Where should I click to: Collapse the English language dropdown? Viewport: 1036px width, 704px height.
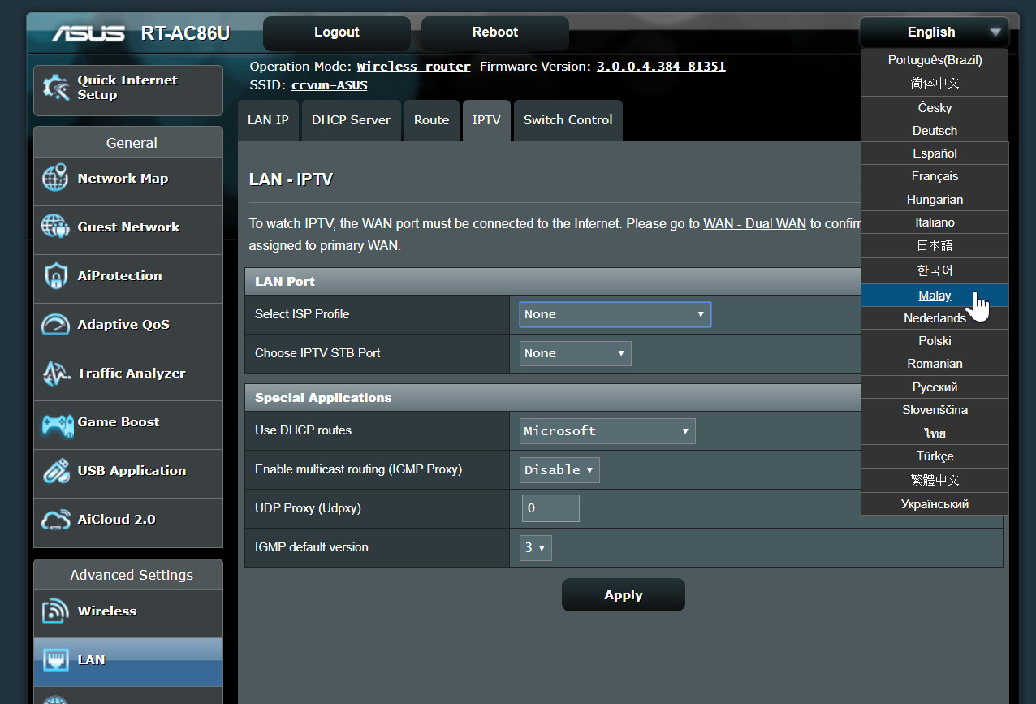point(934,32)
